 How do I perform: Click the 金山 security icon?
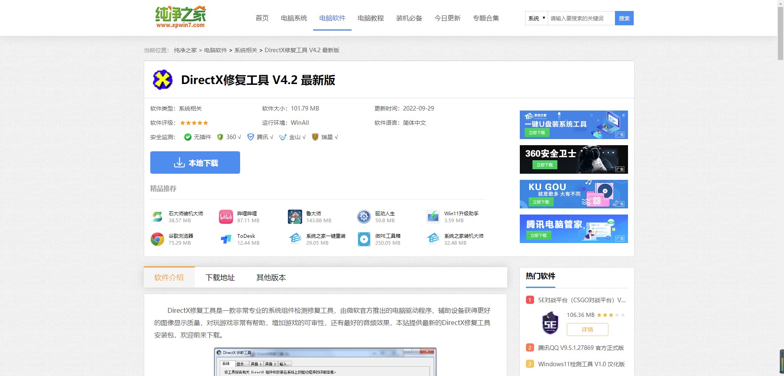coord(283,137)
